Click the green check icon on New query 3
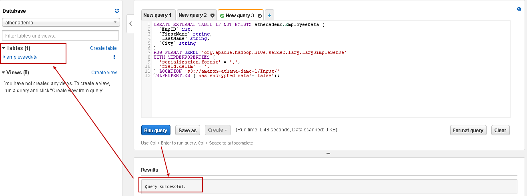527x196 pixels. [222, 16]
